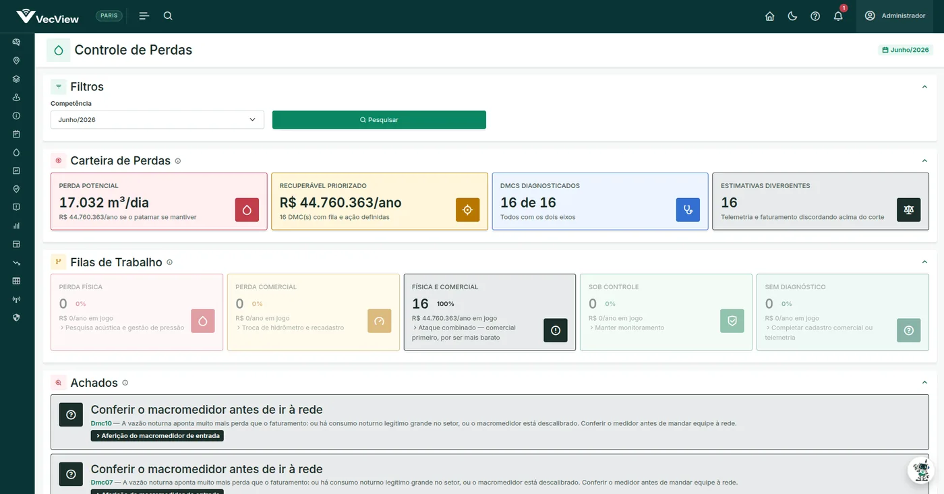Select the Sob Controle queue card

point(666,312)
